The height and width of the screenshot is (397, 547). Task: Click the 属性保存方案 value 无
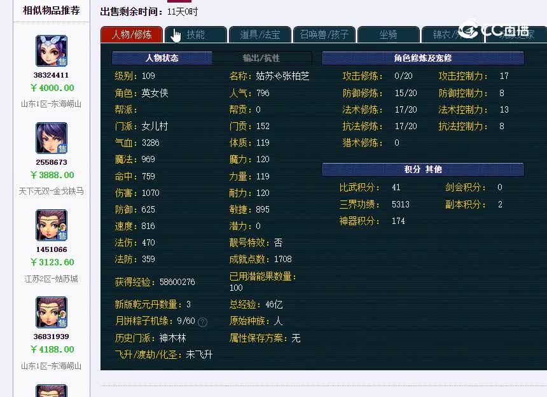click(296, 338)
